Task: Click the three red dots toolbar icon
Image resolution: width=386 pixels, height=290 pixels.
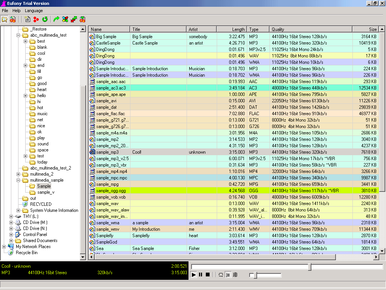Action: tap(36, 19)
